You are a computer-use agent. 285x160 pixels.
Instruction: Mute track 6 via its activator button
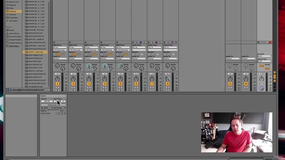[136, 84]
